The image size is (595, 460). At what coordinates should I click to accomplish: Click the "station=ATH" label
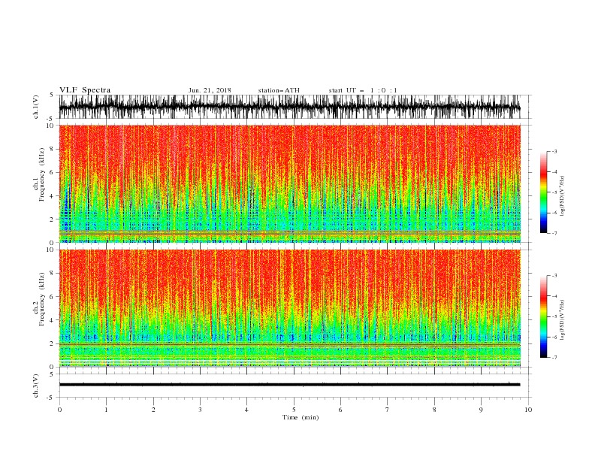(x=279, y=90)
